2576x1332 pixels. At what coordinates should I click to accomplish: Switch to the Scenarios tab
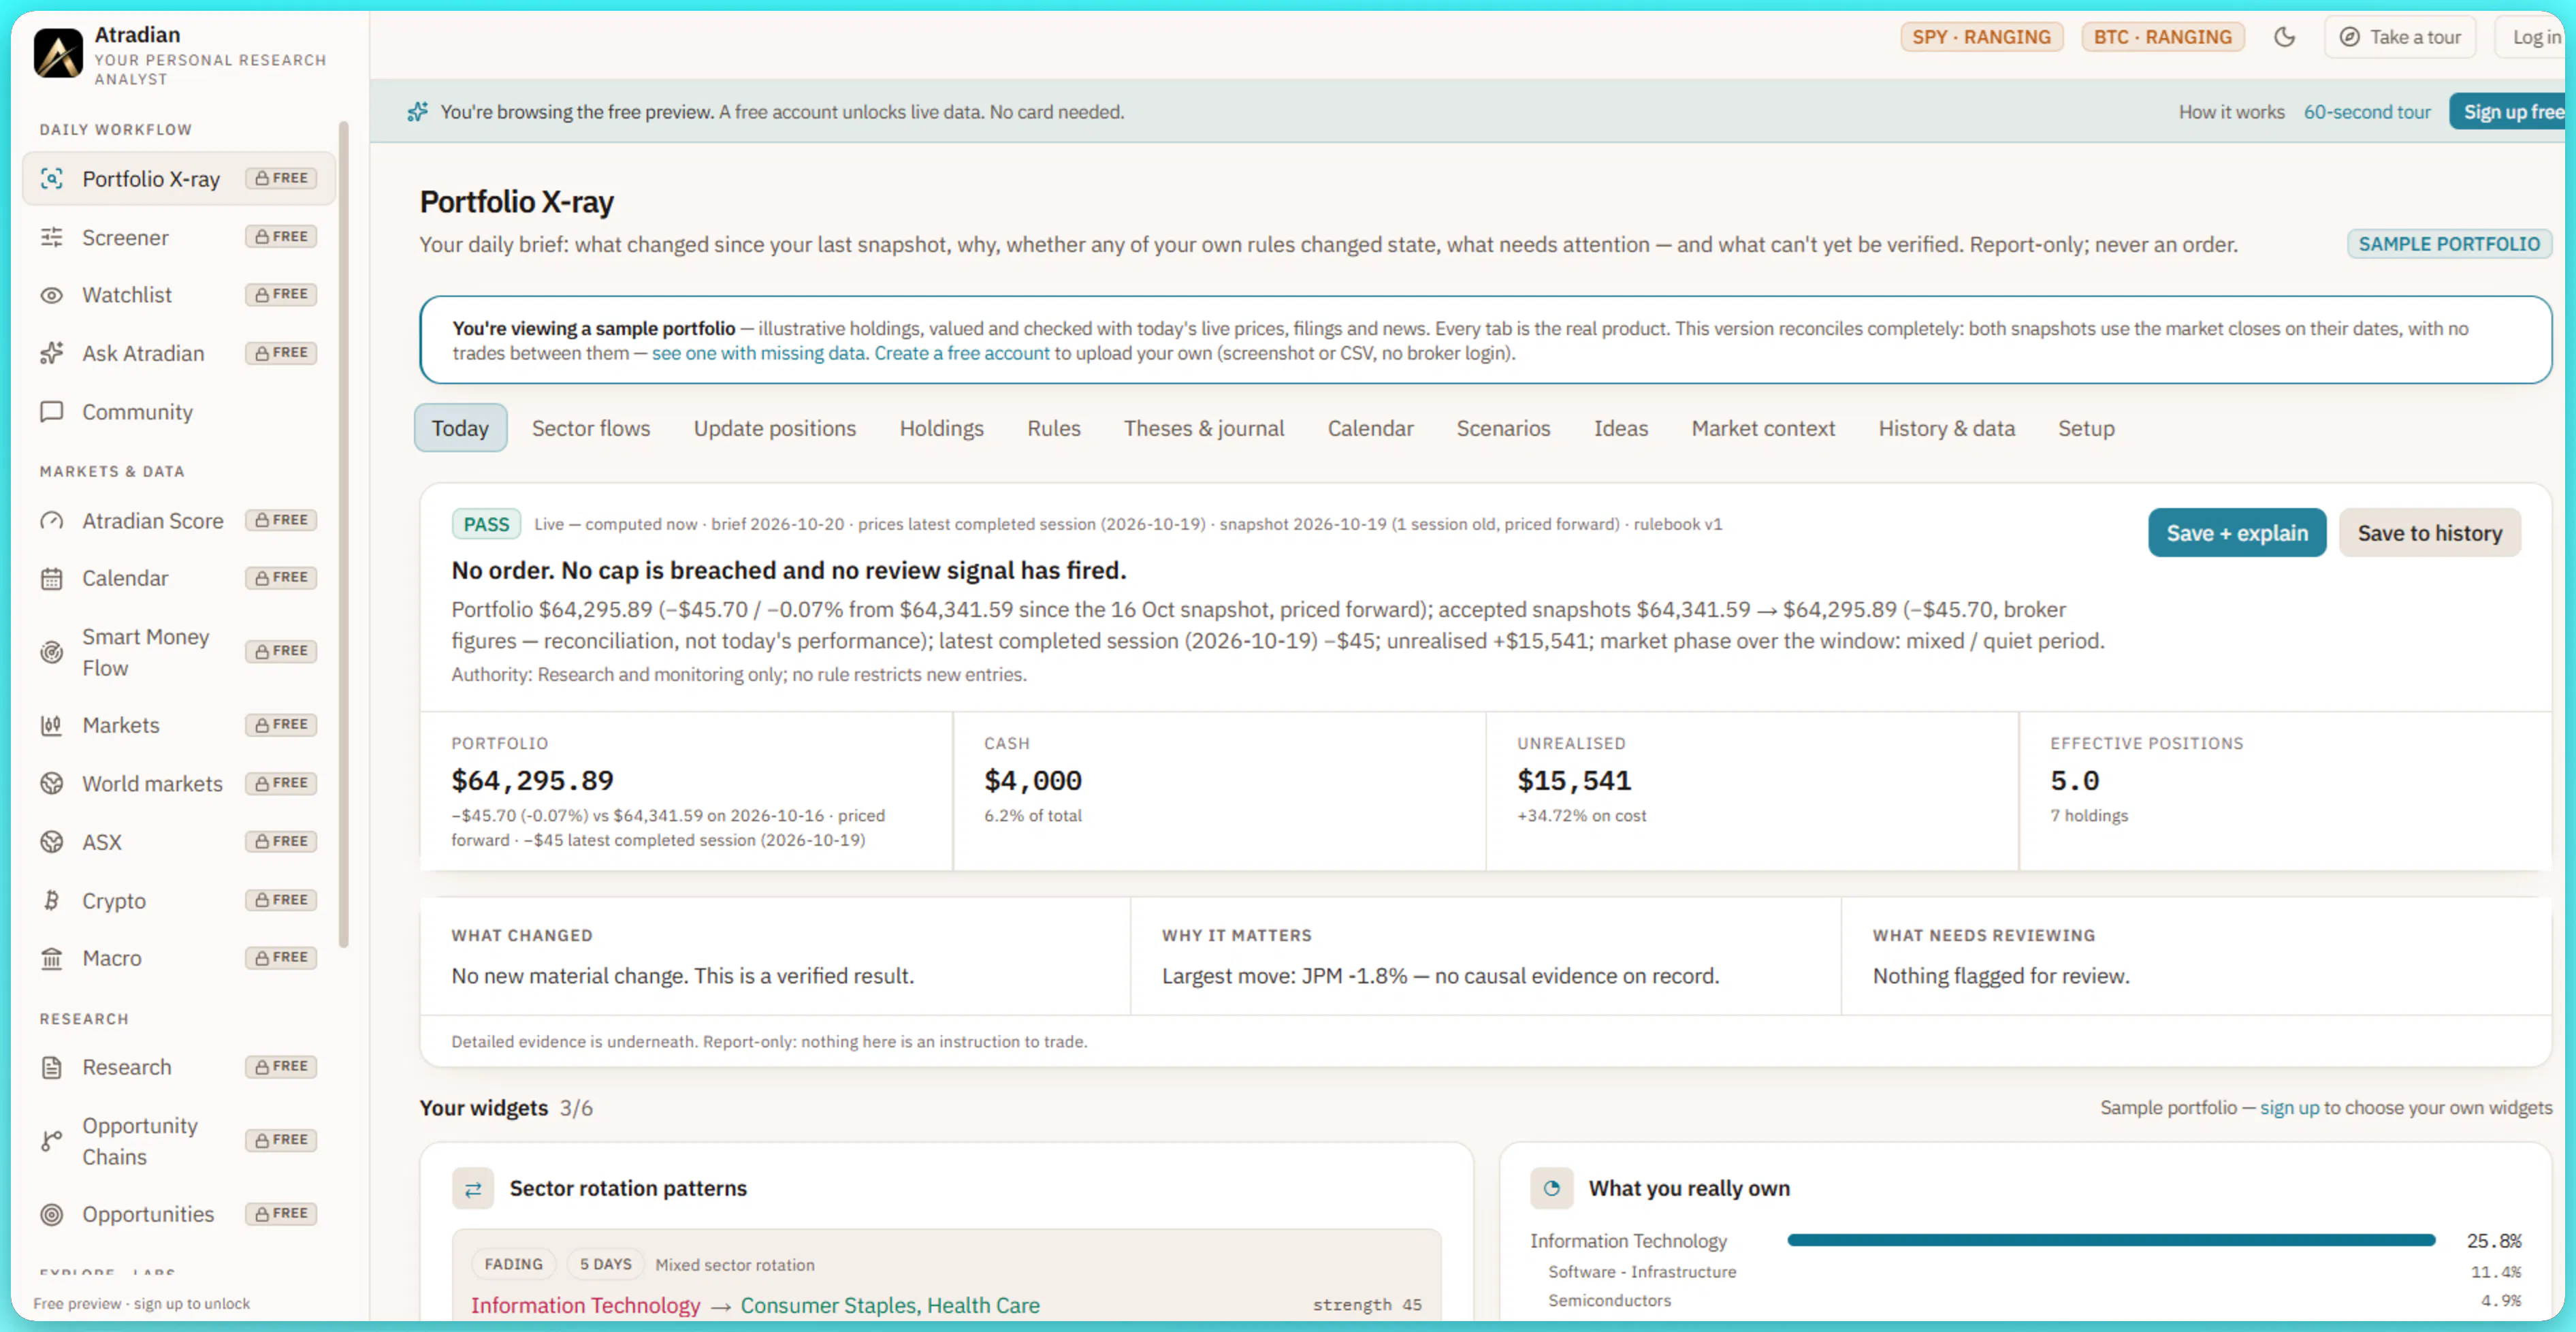click(x=1503, y=428)
